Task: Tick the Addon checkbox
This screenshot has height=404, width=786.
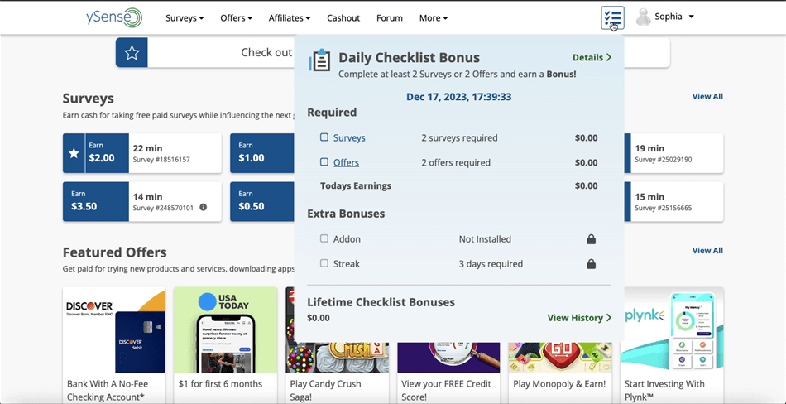Action: [324, 238]
